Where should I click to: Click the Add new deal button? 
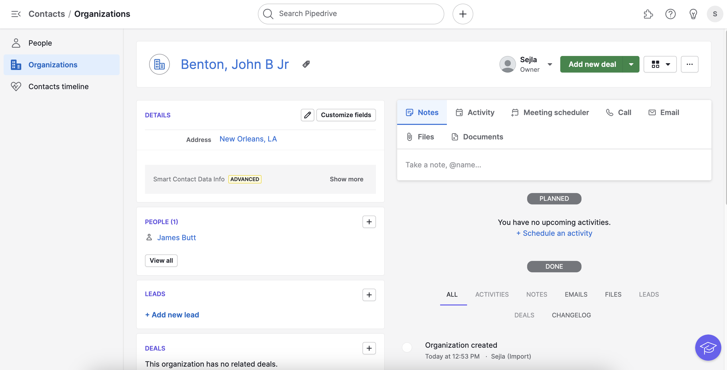coord(592,64)
